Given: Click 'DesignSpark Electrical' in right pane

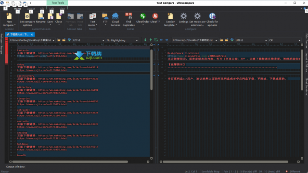Looking at the screenshot, I should point(183,53).
